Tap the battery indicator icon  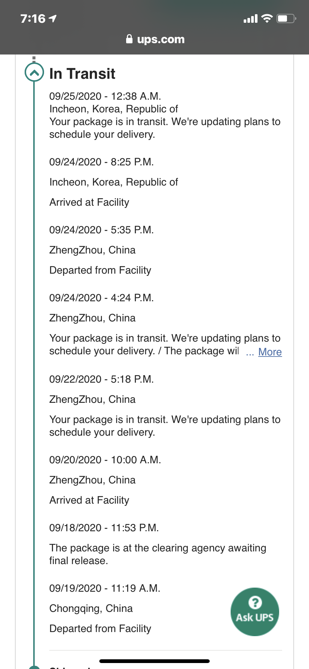coord(286,18)
